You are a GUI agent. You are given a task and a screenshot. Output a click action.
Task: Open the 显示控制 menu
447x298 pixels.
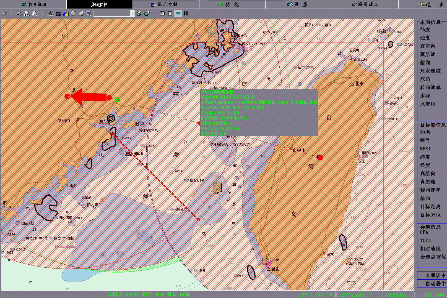[x=166, y=4]
